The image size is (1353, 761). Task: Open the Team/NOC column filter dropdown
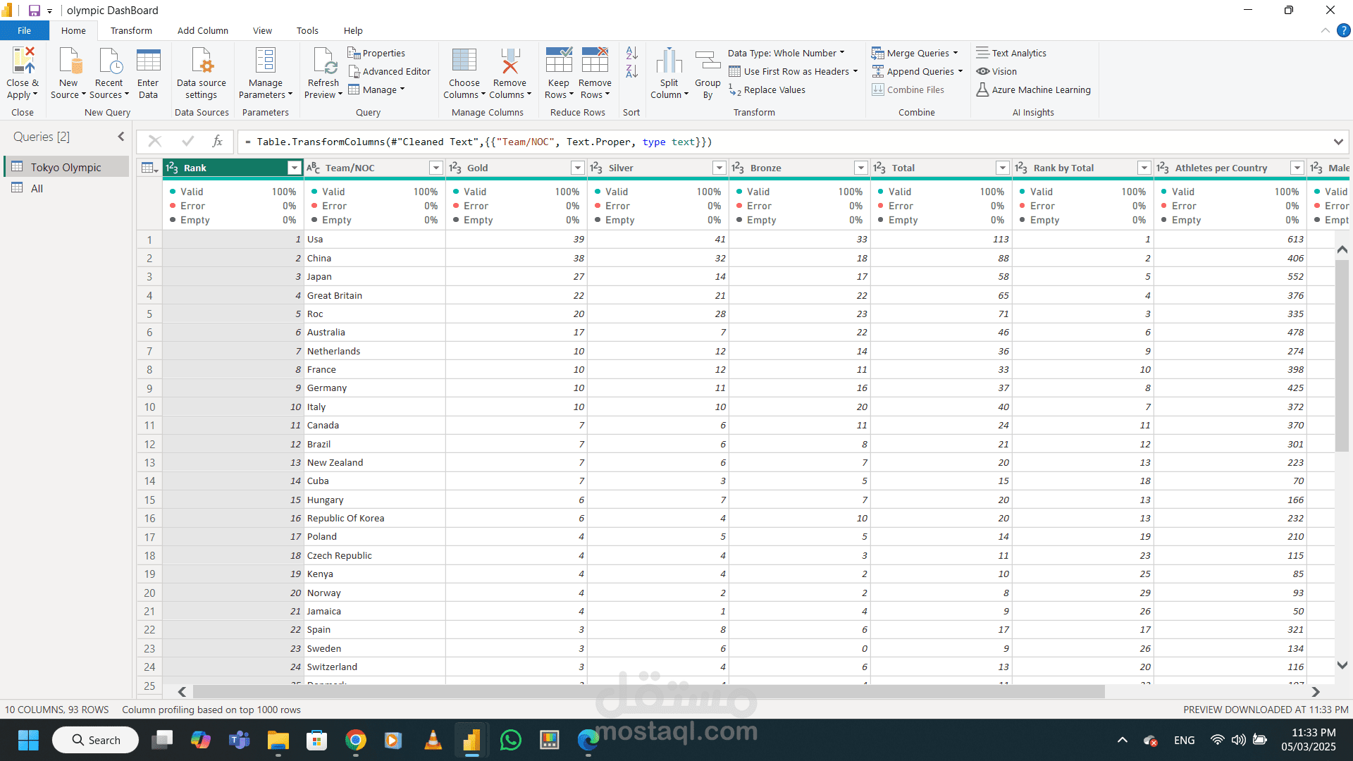pyautogui.click(x=435, y=168)
